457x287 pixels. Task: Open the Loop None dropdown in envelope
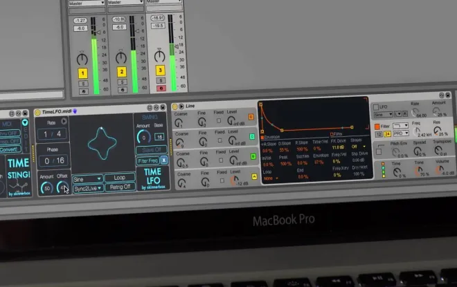point(270,178)
